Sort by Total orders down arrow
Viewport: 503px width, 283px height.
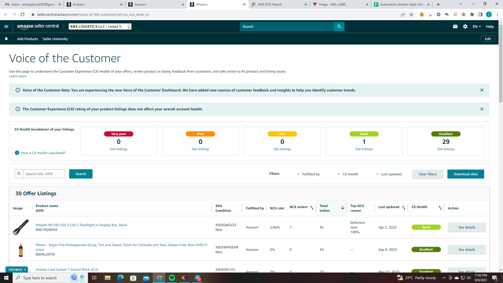(x=342, y=208)
